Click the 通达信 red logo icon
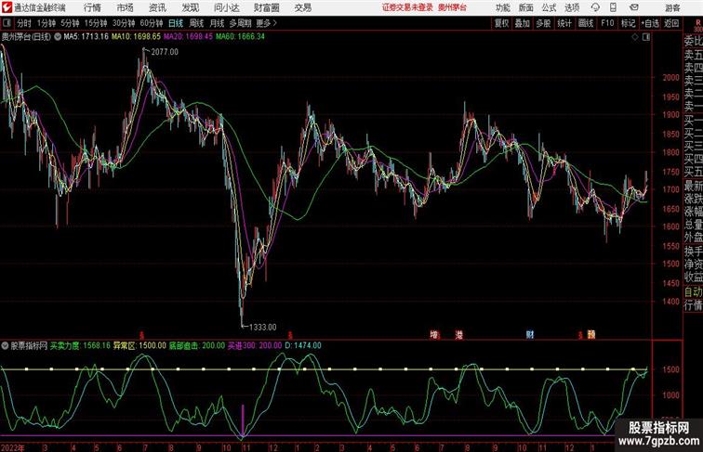 tap(7, 7)
